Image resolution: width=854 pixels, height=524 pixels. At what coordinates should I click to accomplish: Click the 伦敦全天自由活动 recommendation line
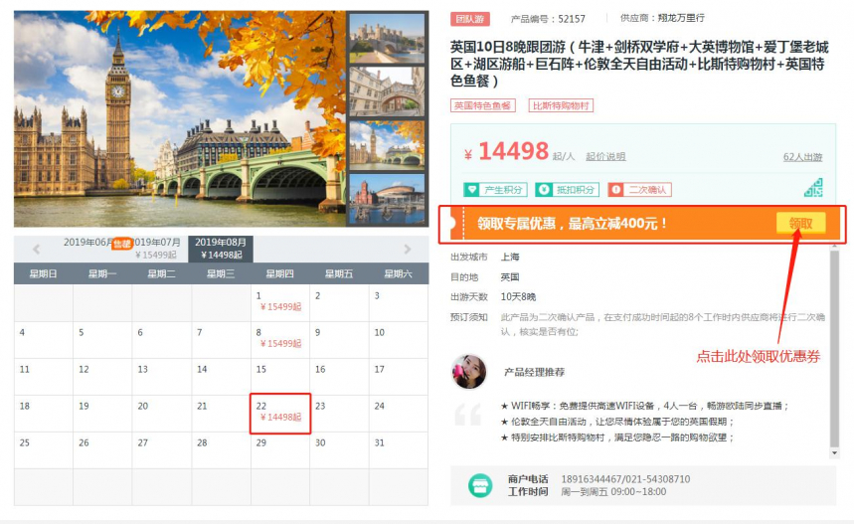[x=617, y=422]
